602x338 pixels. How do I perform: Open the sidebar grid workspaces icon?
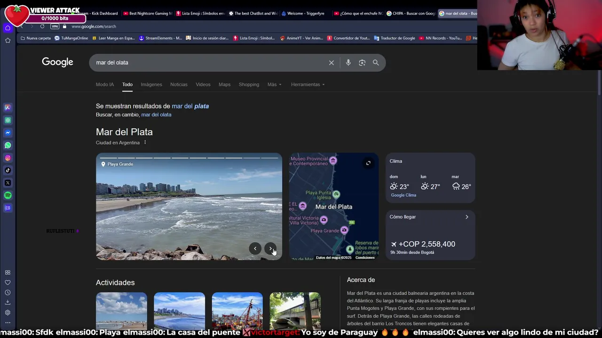[x=8, y=272]
